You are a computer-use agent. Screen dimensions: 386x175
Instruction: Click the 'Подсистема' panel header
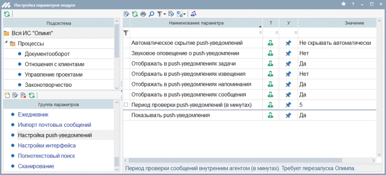pos(58,24)
